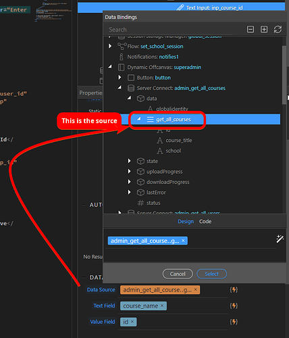Click the dynamic binding icon for Text Field
Image resolution: width=289 pixels, height=338 pixels.
click(x=234, y=306)
